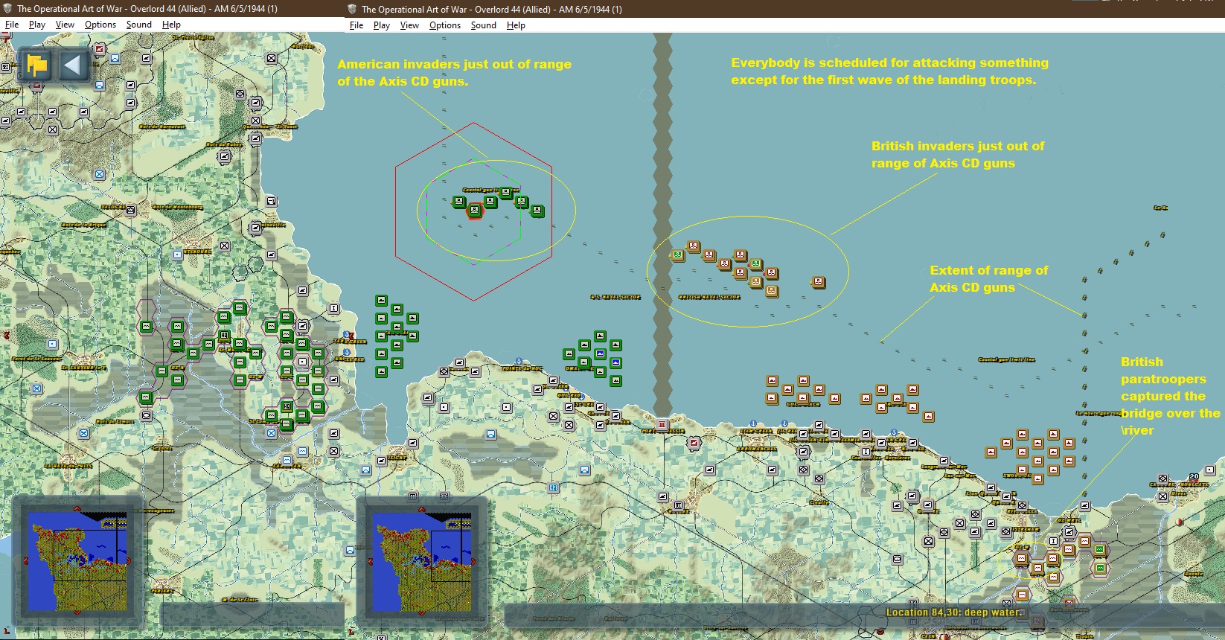Image resolution: width=1225 pixels, height=640 pixels.
Task: Open the Help menu in the right window
Action: point(516,25)
